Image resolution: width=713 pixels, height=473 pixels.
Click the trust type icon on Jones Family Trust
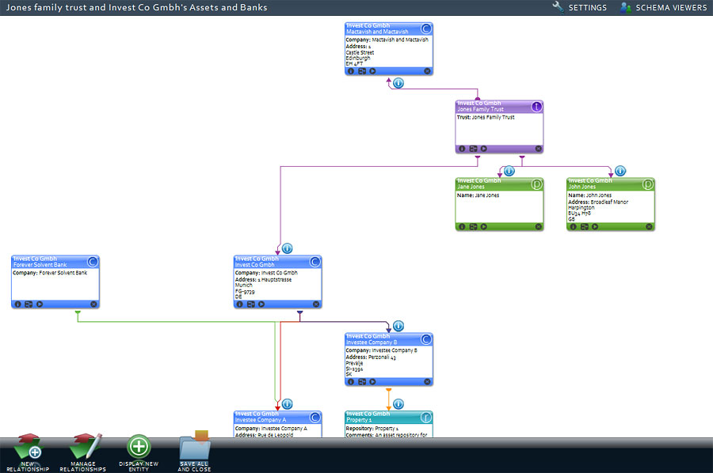pos(537,107)
